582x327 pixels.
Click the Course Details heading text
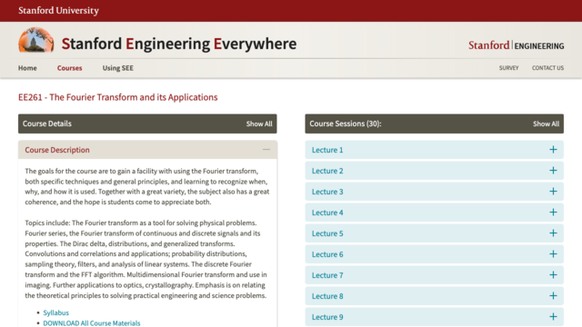click(x=46, y=124)
